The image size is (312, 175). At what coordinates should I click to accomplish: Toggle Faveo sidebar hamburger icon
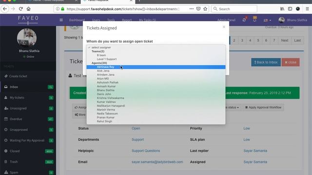61,20
